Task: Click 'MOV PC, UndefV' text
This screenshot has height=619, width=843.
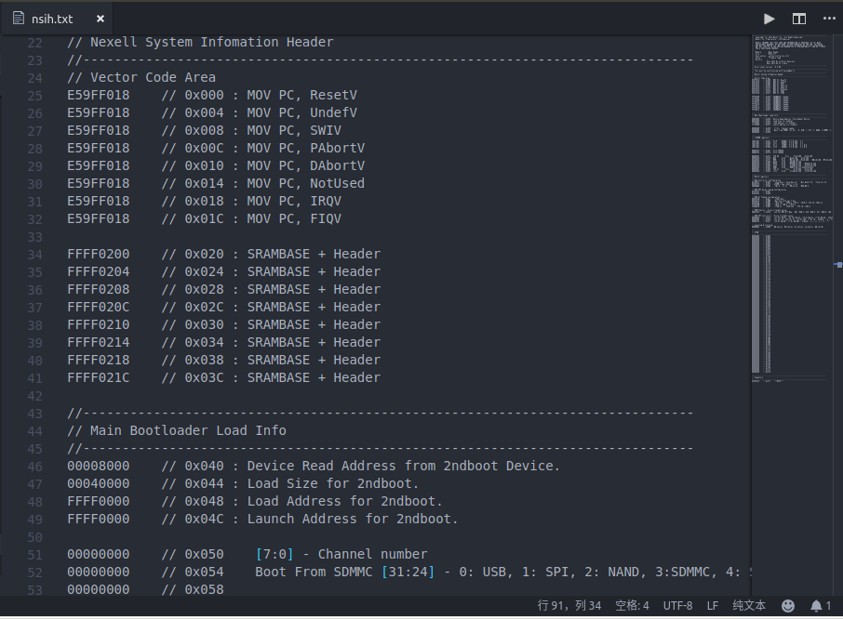Action: [301, 112]
